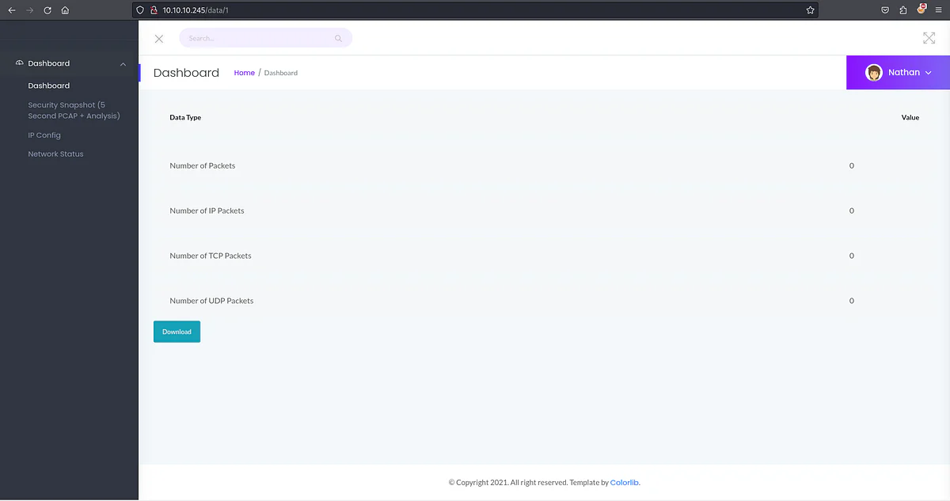This screenshot has height=501, width=950.
Task: Click the Number of Packets row label
Action: tap(203, 166)
